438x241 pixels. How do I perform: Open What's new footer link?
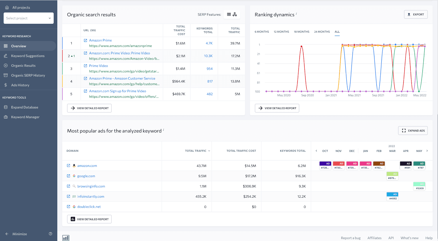(410, 238)
